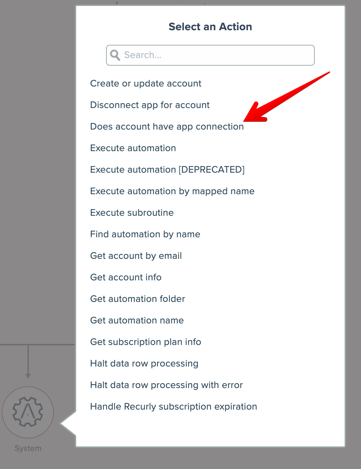Screen dimensions: 361x469
Task: Pick the 'Execute automation' action
Action: (x=133, y=148)
